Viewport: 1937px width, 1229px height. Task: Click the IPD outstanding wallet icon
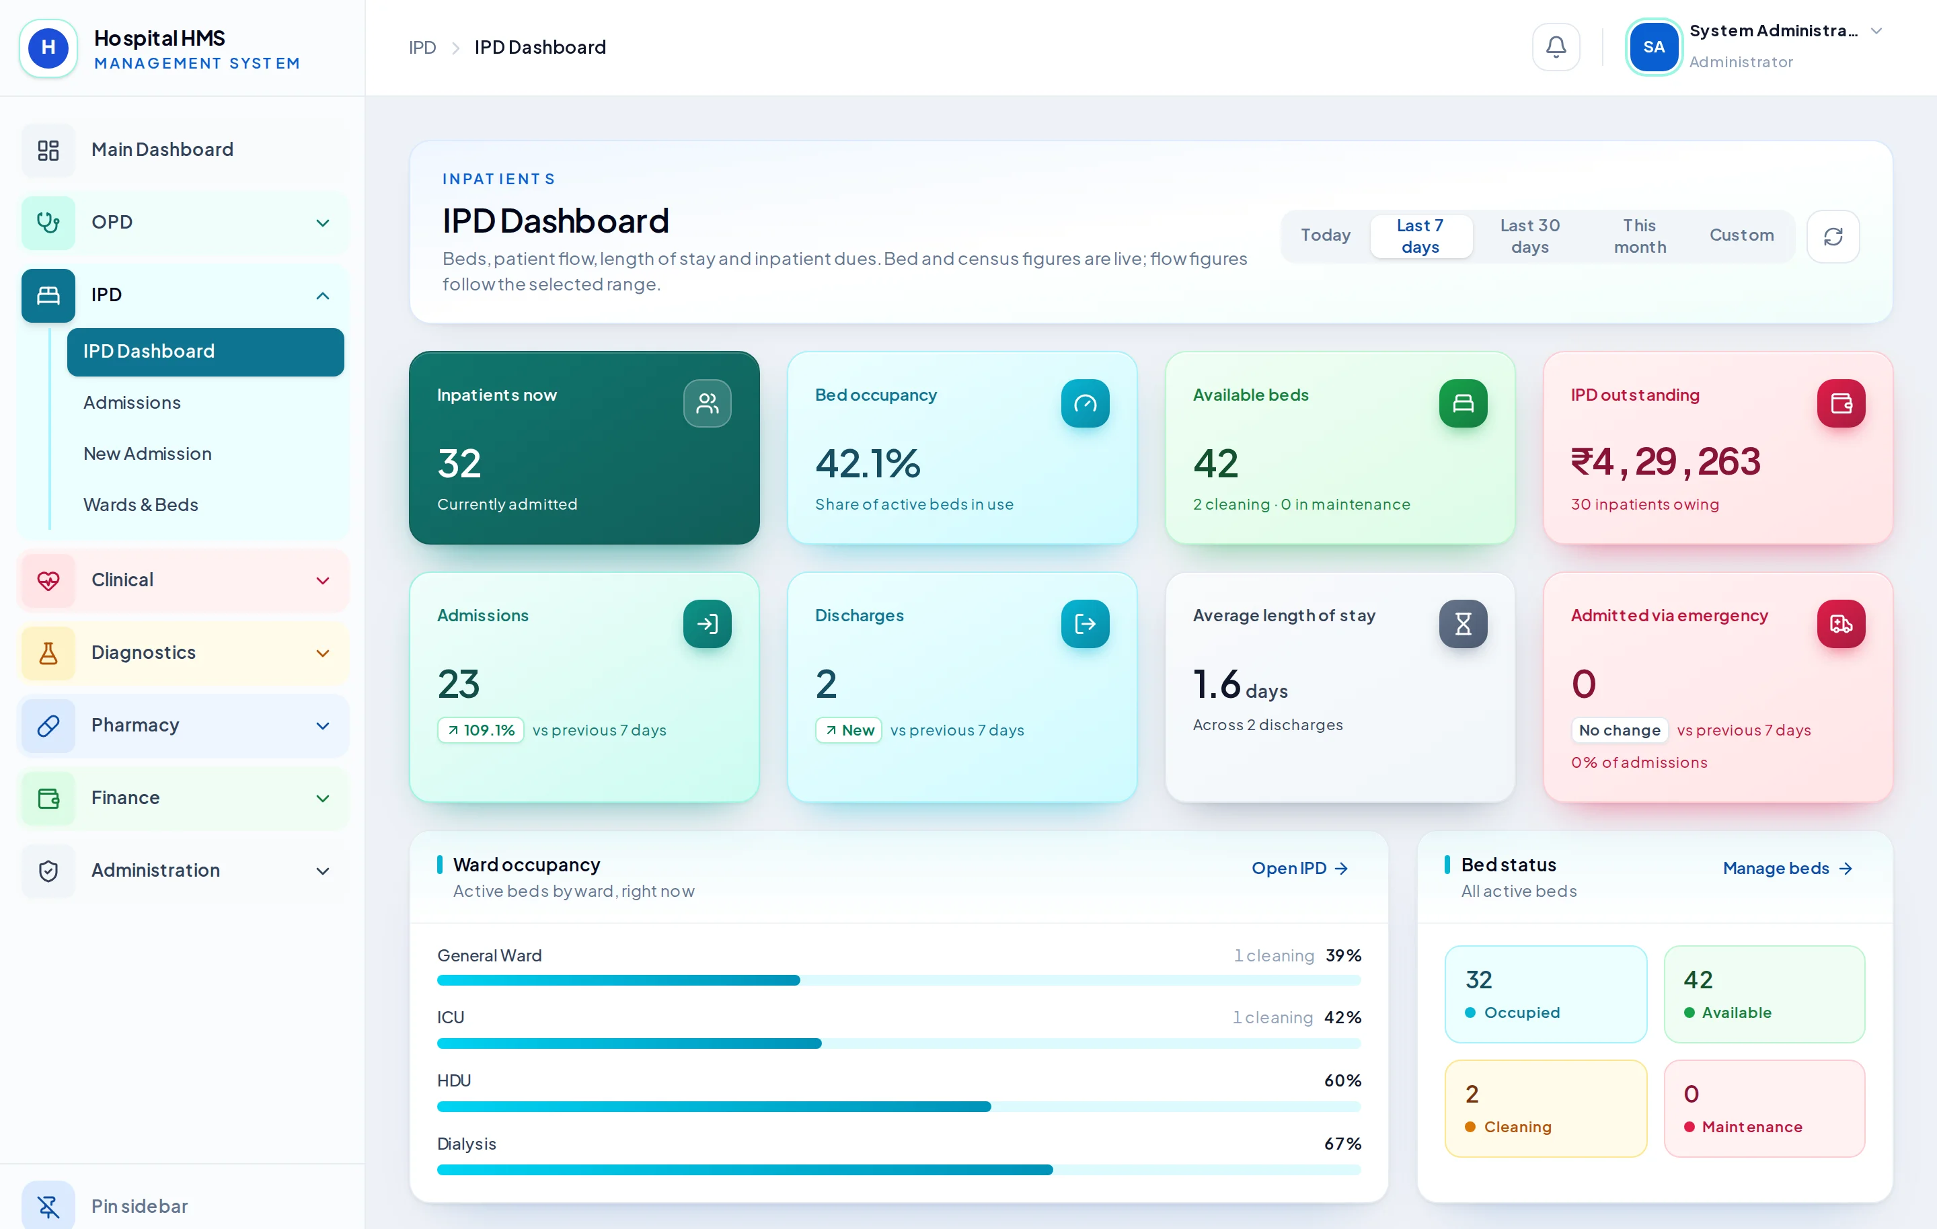[1840, 403]
